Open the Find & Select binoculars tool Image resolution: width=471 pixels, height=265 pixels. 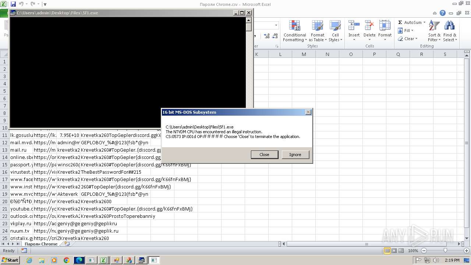450,31
